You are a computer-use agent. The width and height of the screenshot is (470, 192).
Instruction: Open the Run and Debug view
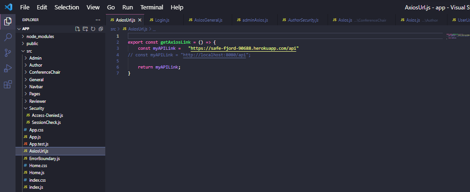click(x=8, y=69)
